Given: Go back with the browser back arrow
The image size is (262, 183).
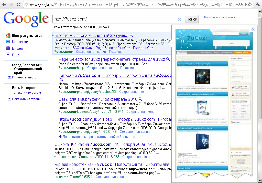Looking at the screenshot, I should pyautogui.click(x=4, y=4).
